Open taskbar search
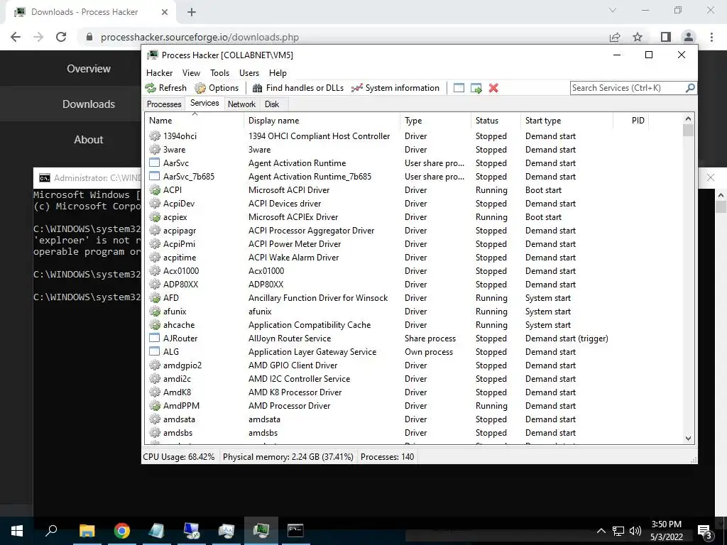The width and height of the screenshot is (727, 545). tap(51, 530)
